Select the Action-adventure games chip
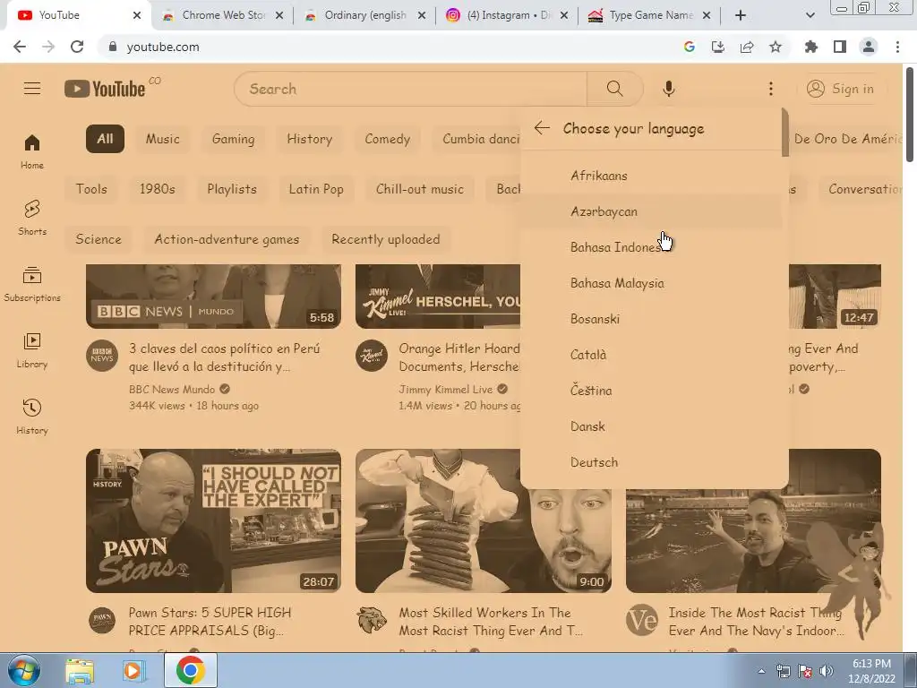 227,239
